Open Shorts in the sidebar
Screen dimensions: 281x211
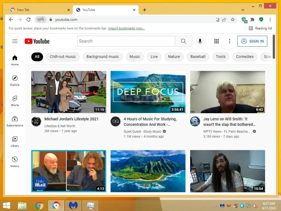[x=15, y=101]
